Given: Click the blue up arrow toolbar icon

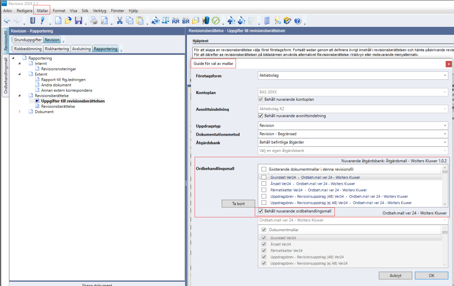Looking at the screenshot, I should [231, 21].
